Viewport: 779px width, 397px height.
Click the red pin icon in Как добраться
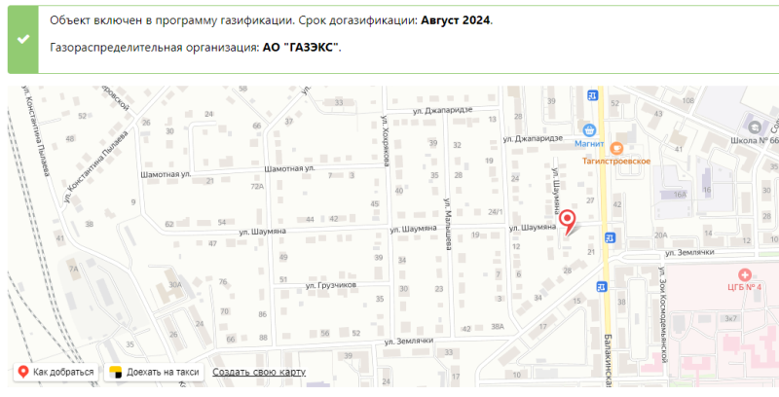click(x=21, y=372)
